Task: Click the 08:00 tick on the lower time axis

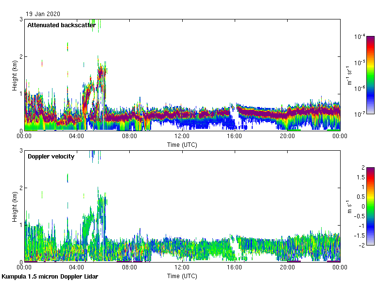Action: pyautogui.click(x=129, y=268)
